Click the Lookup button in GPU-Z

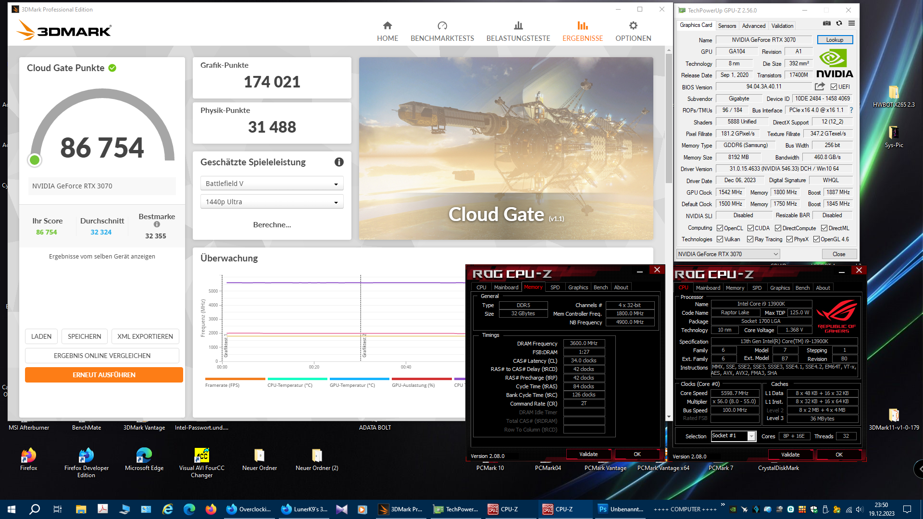835,40
